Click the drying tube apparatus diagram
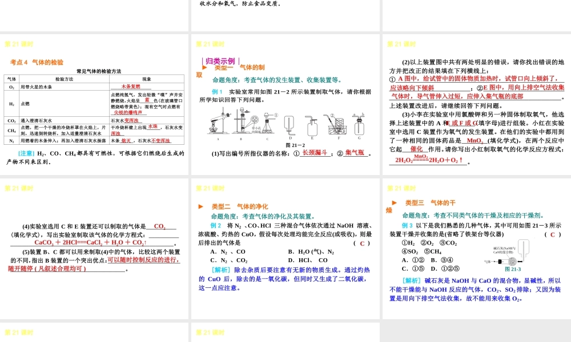The image size is (571, 342). [507, 253]
